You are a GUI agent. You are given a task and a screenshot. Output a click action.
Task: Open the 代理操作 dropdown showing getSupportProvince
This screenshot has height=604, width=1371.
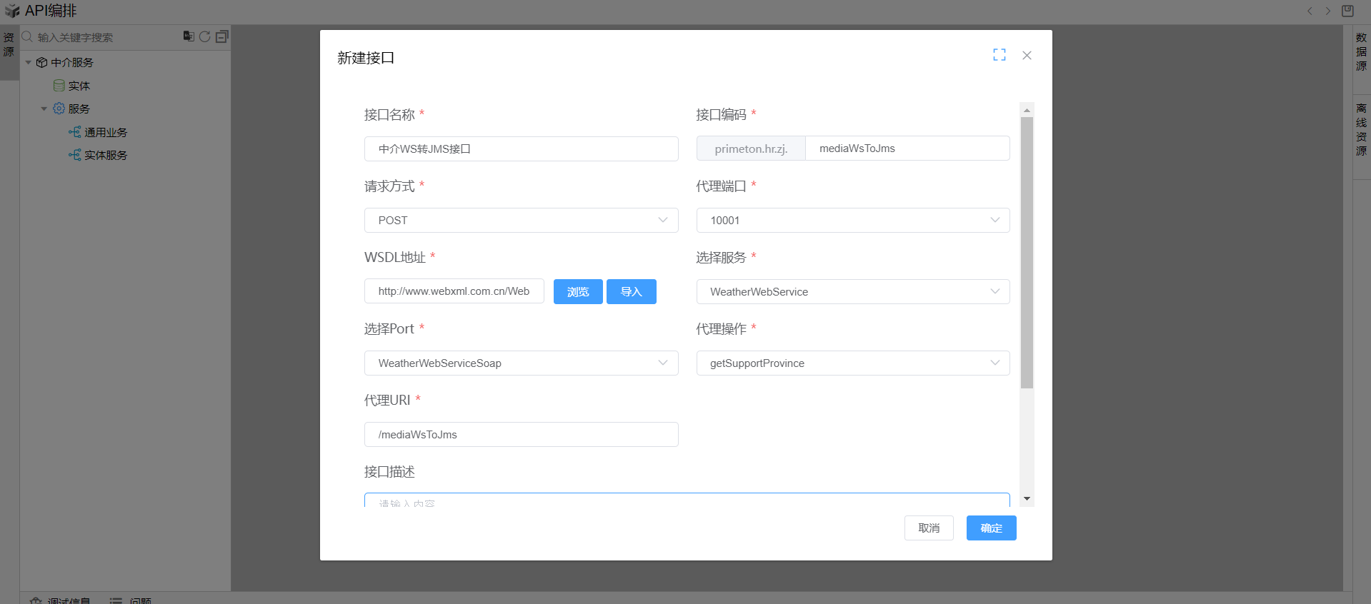coord(852,363)
